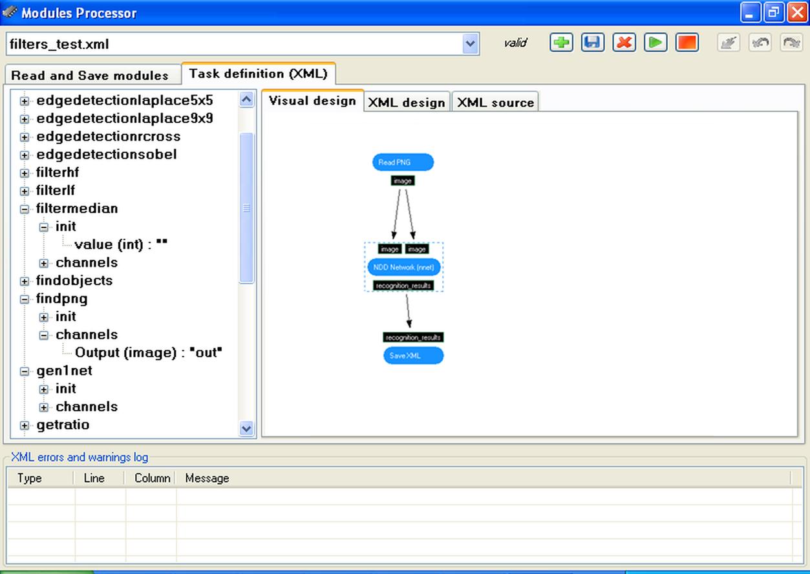810x574 pixels.
Task: Click the Read PNG image output port
Action: tap(402, 181)
